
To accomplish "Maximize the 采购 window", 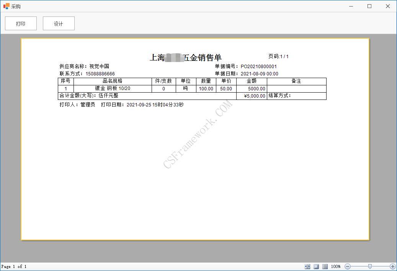I will pyautogui.click(x=369, y=6).
